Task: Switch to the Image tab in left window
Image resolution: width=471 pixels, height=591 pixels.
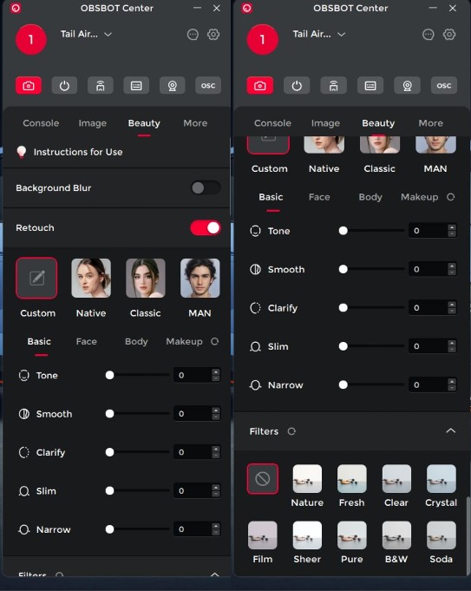Action: (92, 123)
